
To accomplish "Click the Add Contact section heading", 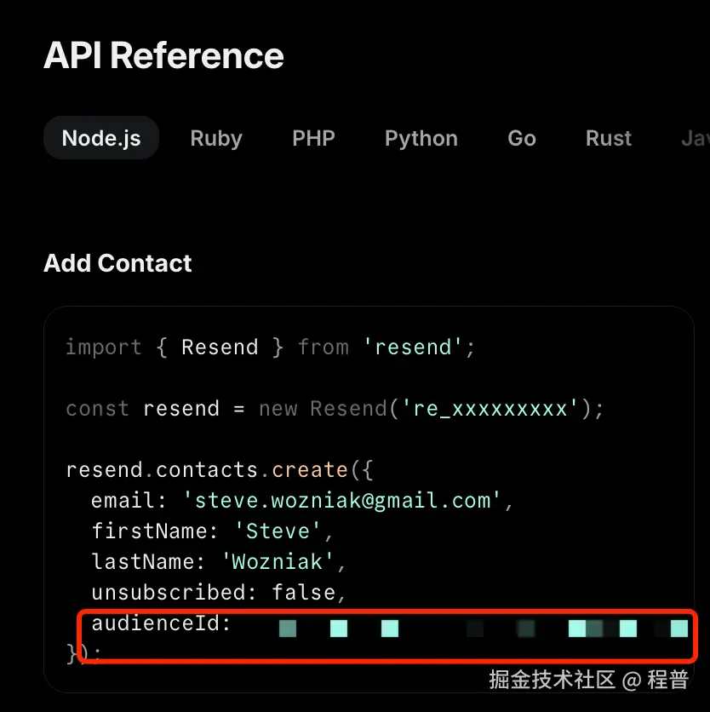I will 117,263.
